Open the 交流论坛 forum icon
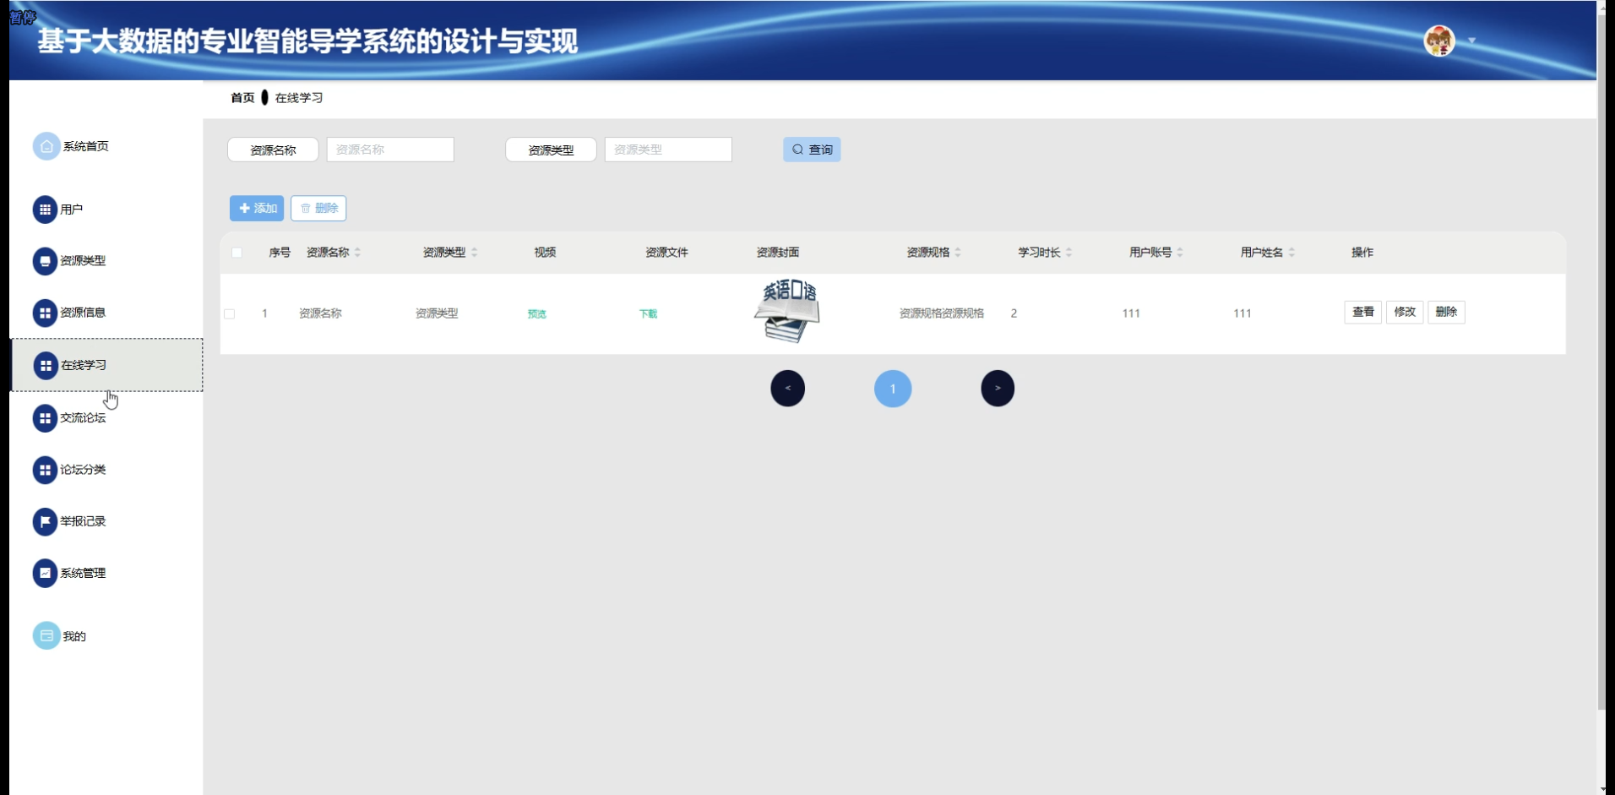 point(46,417)
